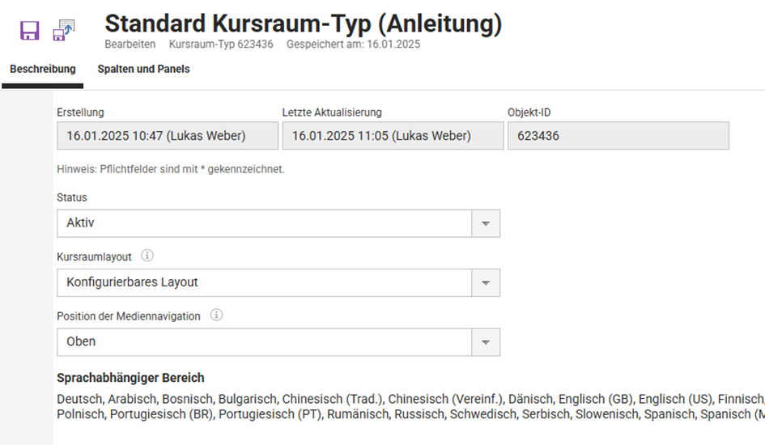Click the Portugiesisch (BR) language link
The image size is (765, 445).
tap(161, 414)
